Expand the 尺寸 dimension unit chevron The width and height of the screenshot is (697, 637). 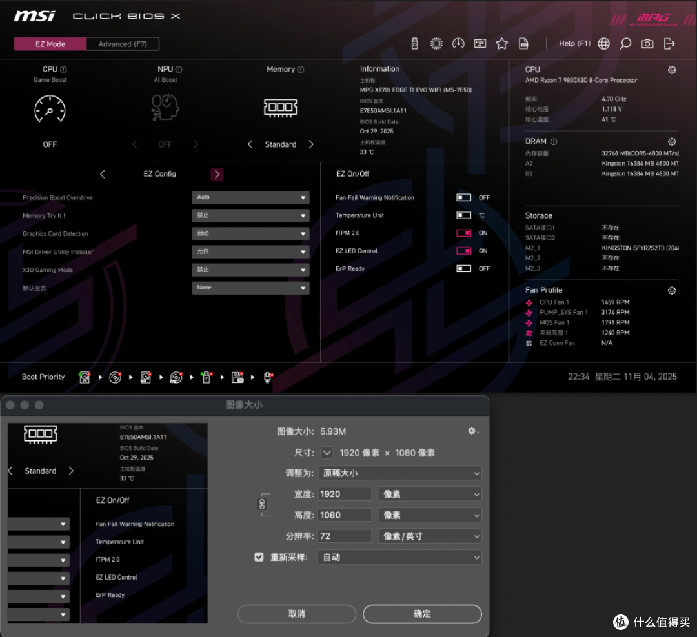point(327,453)
